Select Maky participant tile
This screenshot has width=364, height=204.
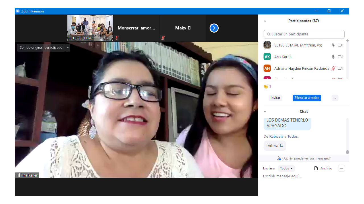tap(183, 28)
